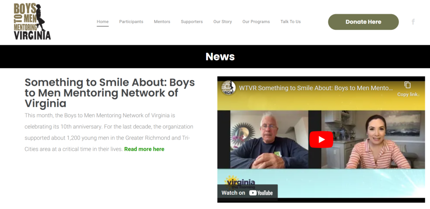Select Talk To Us menu link
This screenshot has width=430, height=209.
coord(291,22)
